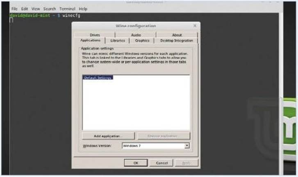Image resolution: width=298 pixels, height=177 pixels.
Task: Click the Add application button
Action: [108, 136]
